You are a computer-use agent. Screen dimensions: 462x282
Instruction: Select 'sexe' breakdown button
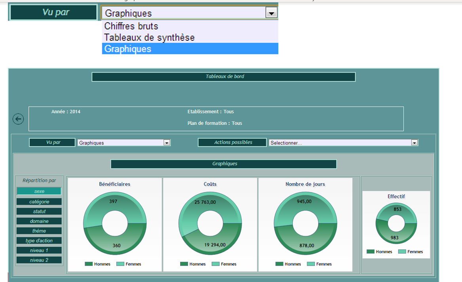[x=39, y=191]
